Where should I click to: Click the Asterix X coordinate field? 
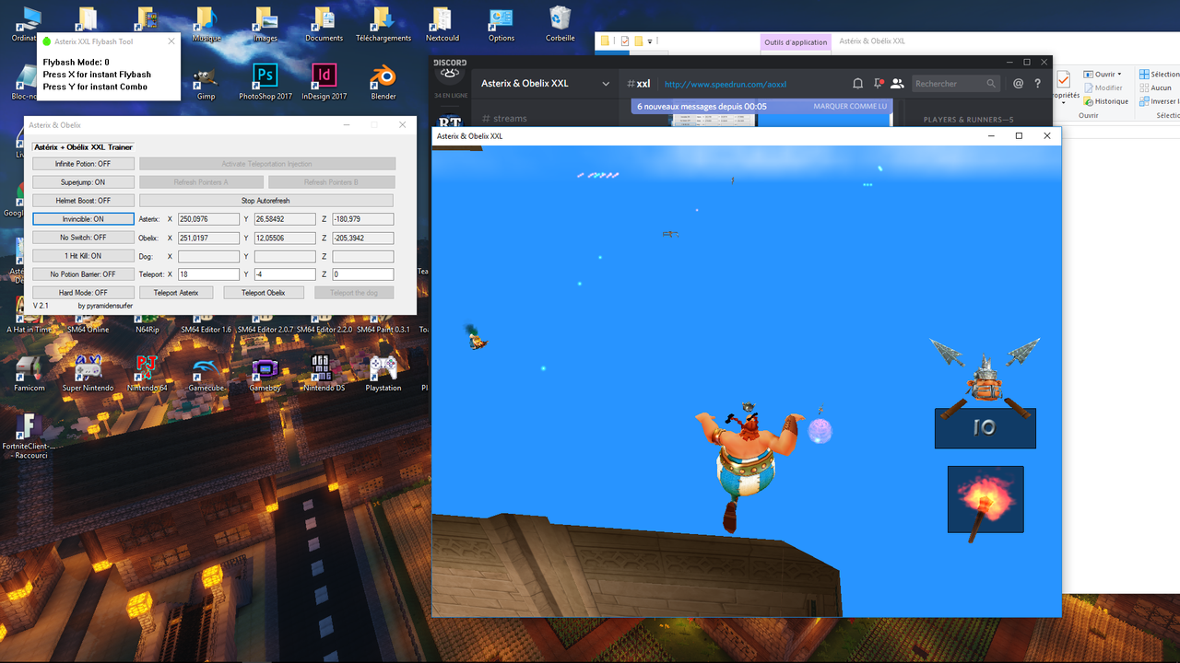(208, 219)
